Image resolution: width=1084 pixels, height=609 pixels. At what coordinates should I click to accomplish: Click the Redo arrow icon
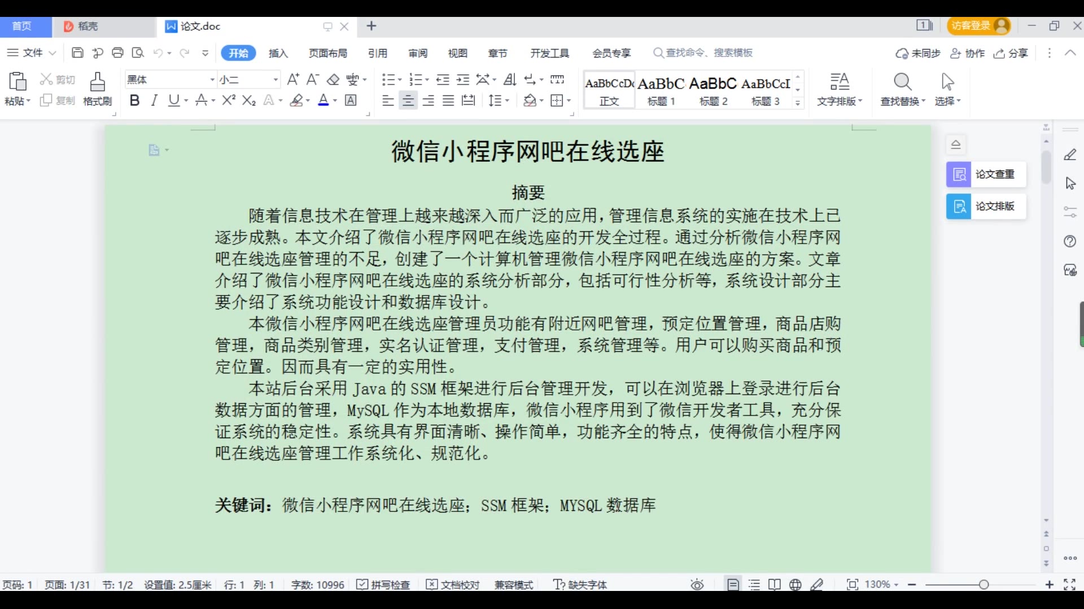tap(184, 52)
